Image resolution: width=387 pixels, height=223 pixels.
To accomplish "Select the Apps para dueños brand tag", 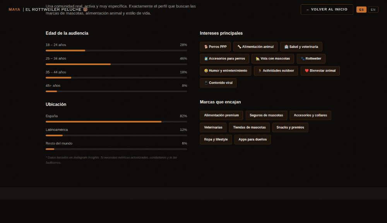I will (x=252, y=139).
